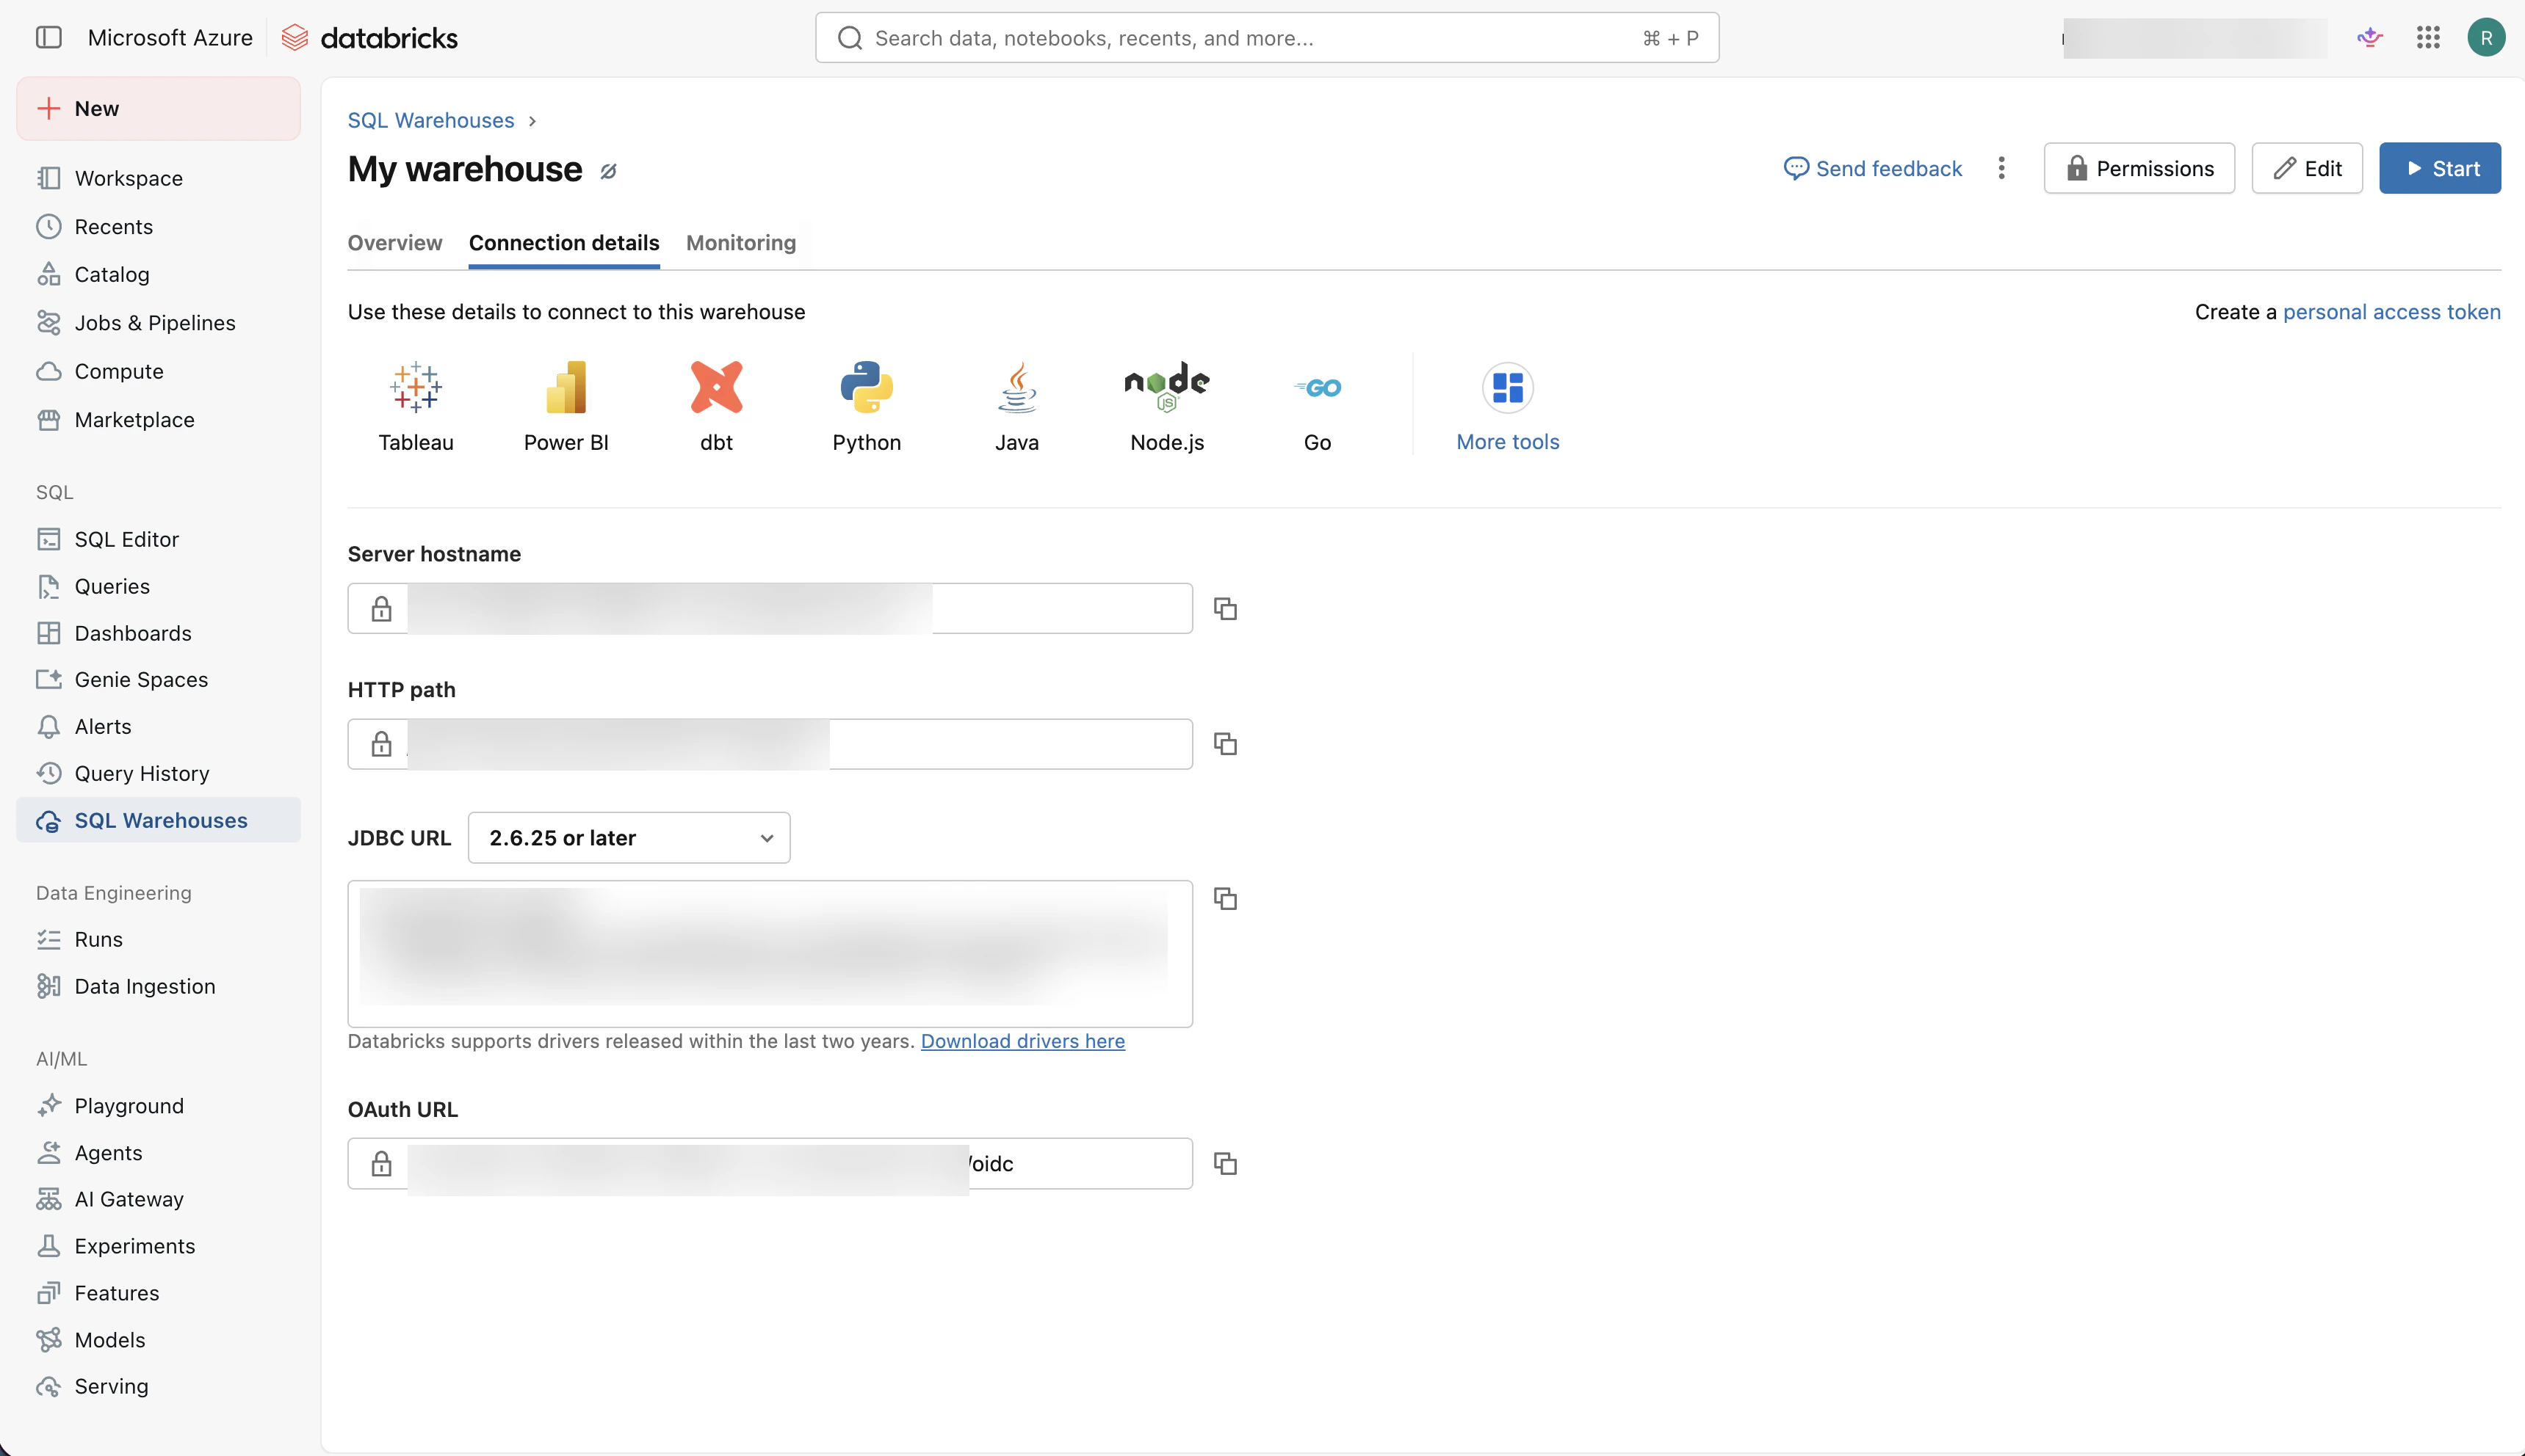Click the icon next to My warehouse title

[608, 171]
